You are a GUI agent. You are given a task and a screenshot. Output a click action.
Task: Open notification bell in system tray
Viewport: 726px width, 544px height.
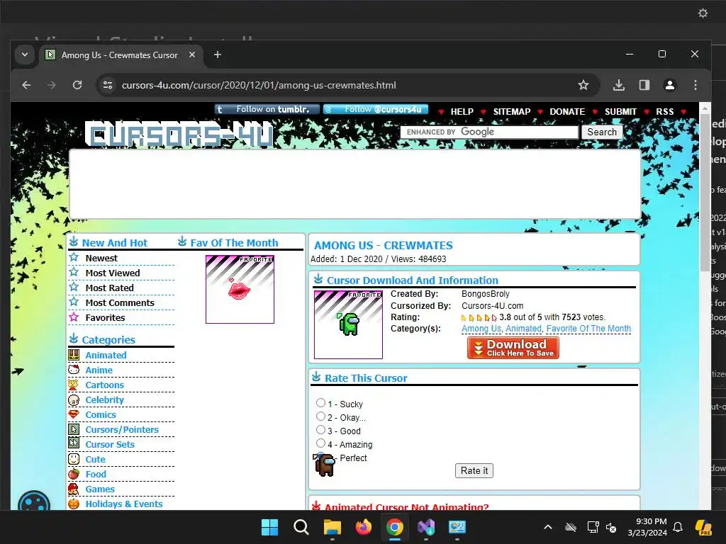pyautogui.click(x=678, y=527)
